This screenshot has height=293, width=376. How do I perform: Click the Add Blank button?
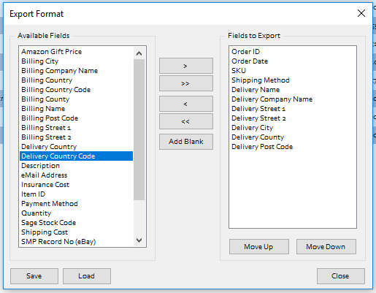click(186, 142)
